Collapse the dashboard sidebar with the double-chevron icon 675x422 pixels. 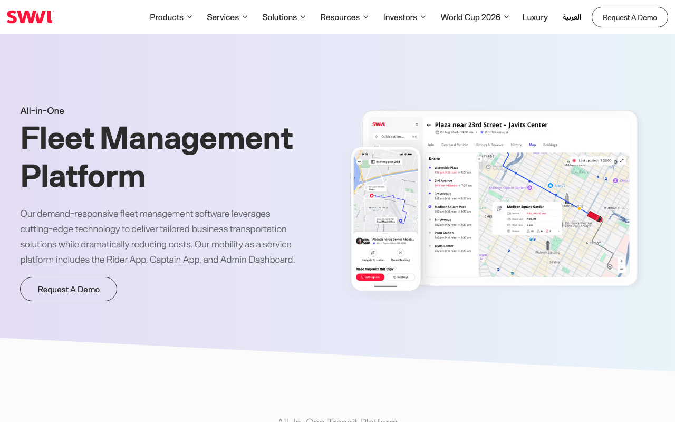click(416, 124)
